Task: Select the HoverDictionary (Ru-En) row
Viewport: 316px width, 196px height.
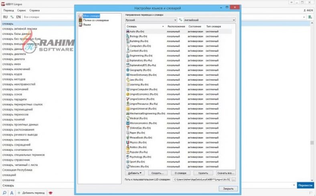Action: [x=178, y=75]
